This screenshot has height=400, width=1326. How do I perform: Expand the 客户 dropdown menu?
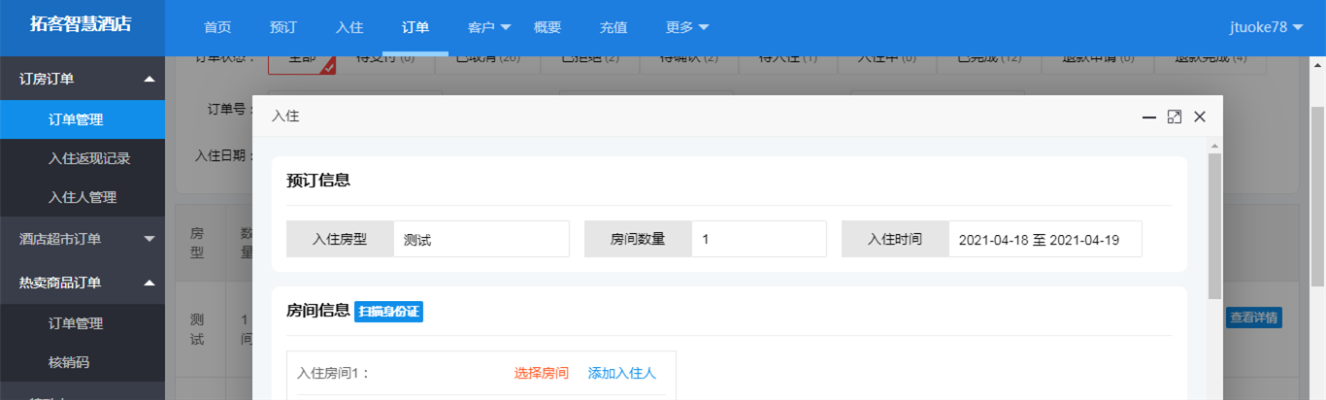pos(489,27)
